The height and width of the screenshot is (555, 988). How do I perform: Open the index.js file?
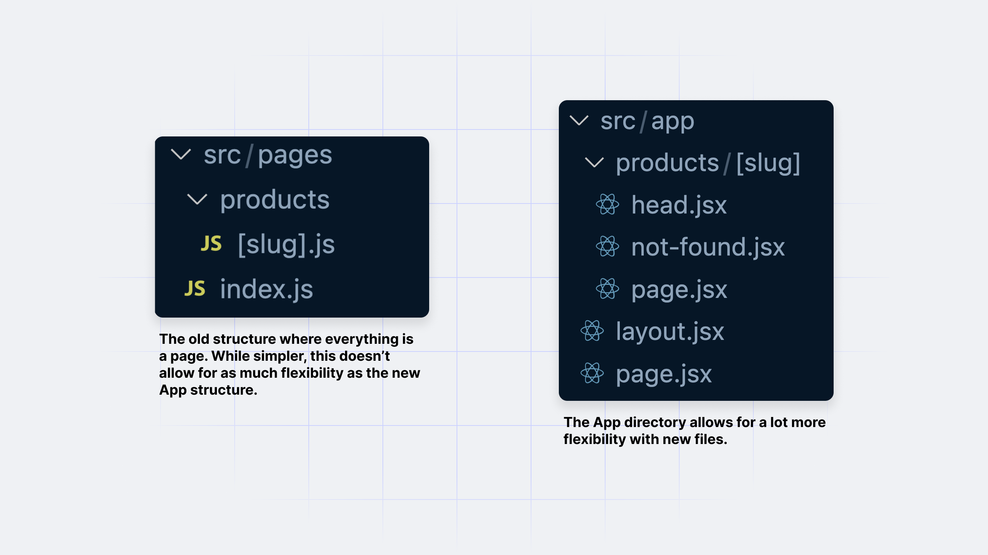tap(266, 289)
